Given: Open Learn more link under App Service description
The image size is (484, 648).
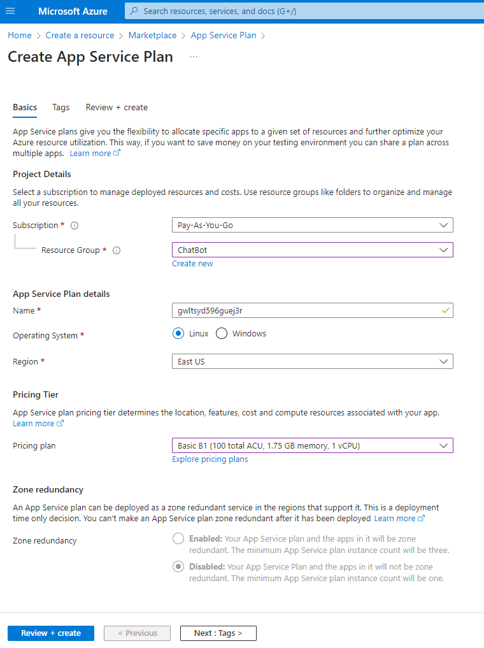Looking at the screenshot, I should (95, 154).
